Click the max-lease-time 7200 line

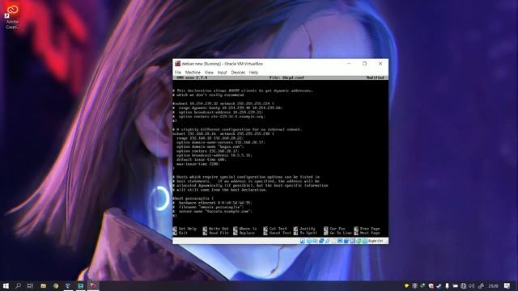point(197,164)
